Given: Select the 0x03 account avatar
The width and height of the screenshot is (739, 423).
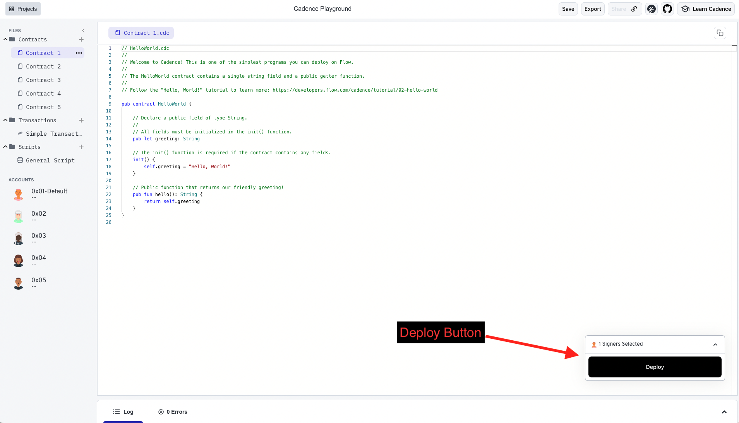Looking at the screenshot, I should pyautogui.click(x=18, y=239).
